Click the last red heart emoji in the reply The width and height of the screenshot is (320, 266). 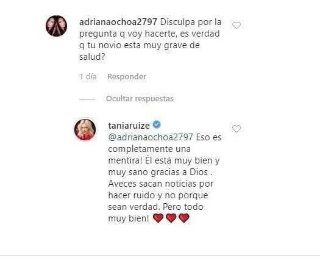pyautogui.click(x=184, y=218)
